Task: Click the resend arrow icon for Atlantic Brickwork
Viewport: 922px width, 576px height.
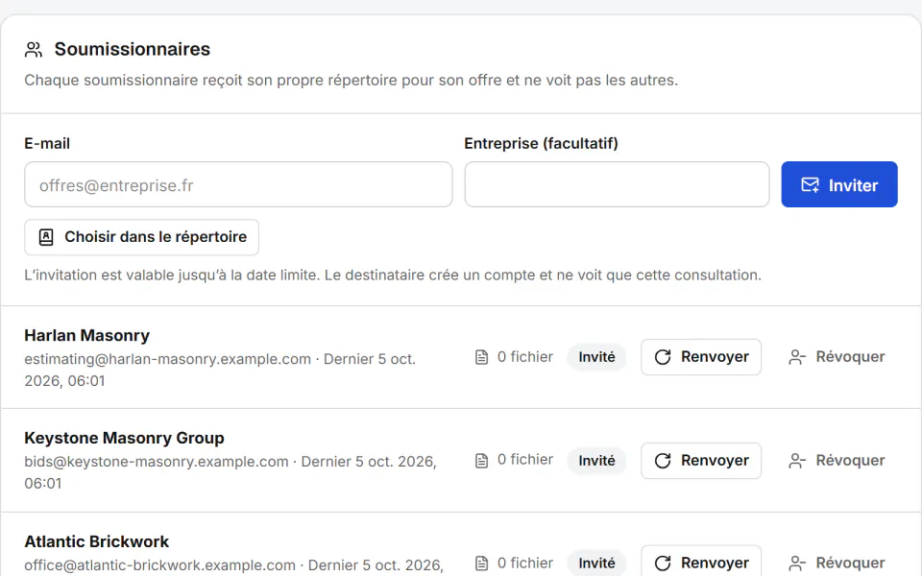Action: (x=663, y=564)
